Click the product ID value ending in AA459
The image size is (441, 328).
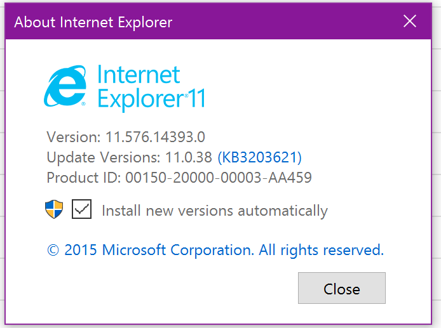click(217, 178)
